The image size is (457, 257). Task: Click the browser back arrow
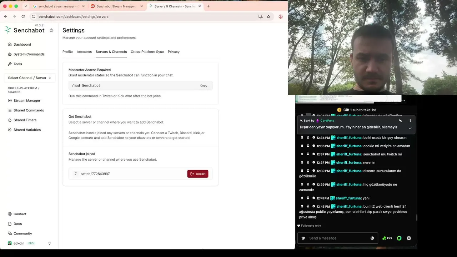(6, 16)
